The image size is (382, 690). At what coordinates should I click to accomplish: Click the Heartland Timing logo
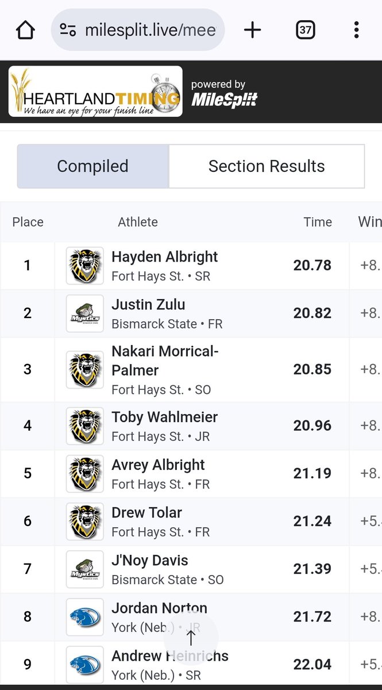click(x=95, y=91)
